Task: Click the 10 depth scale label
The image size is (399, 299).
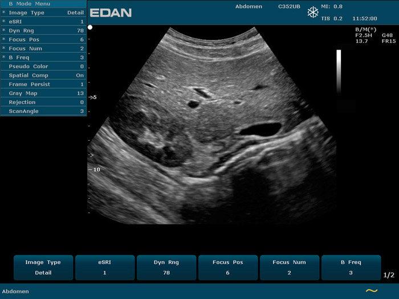Action: point(97,170)
